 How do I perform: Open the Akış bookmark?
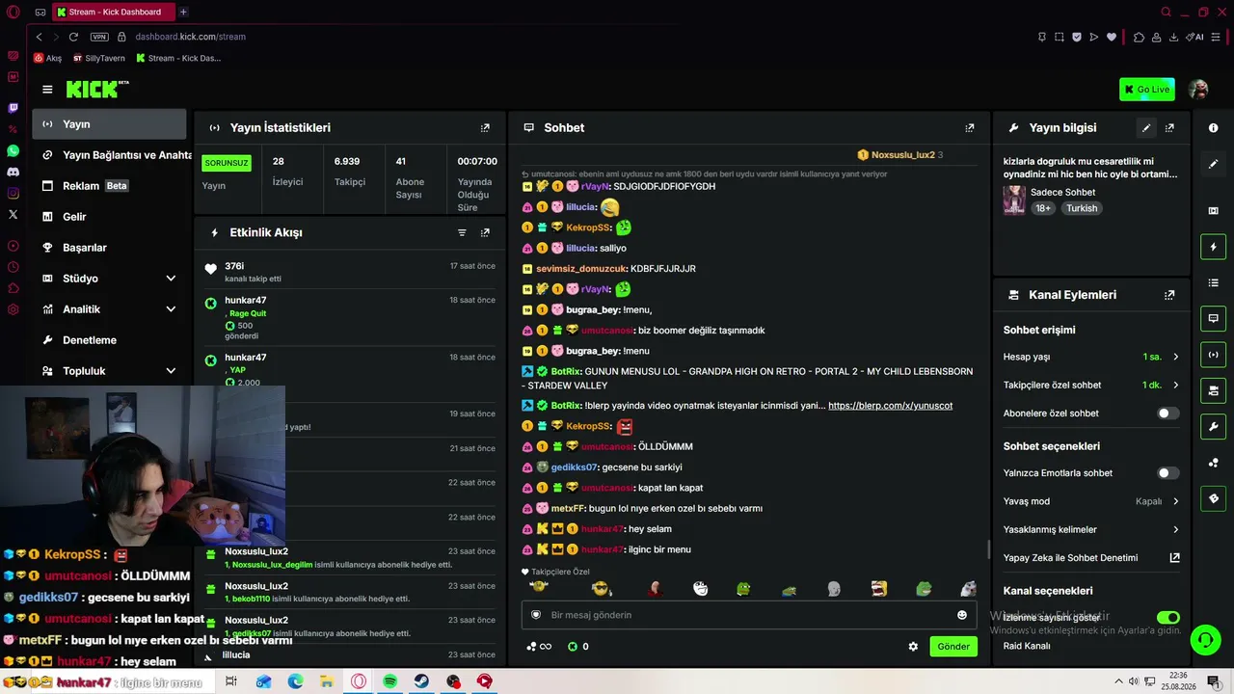(47, 58)
